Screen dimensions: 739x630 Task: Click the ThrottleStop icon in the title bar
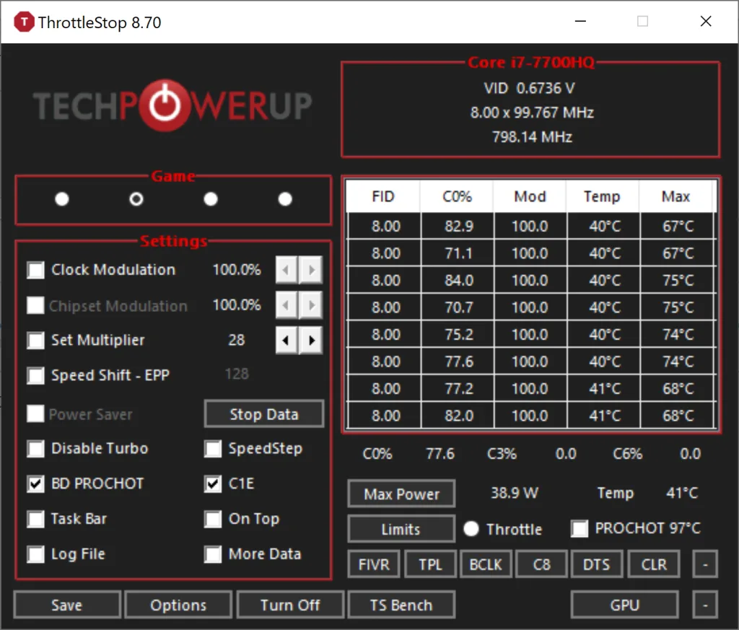coord(24,22)
